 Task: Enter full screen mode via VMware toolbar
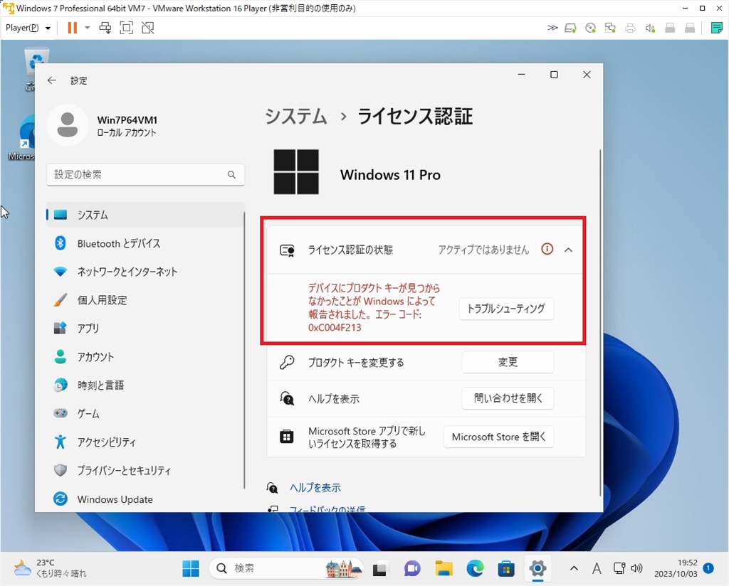(127, 28)
